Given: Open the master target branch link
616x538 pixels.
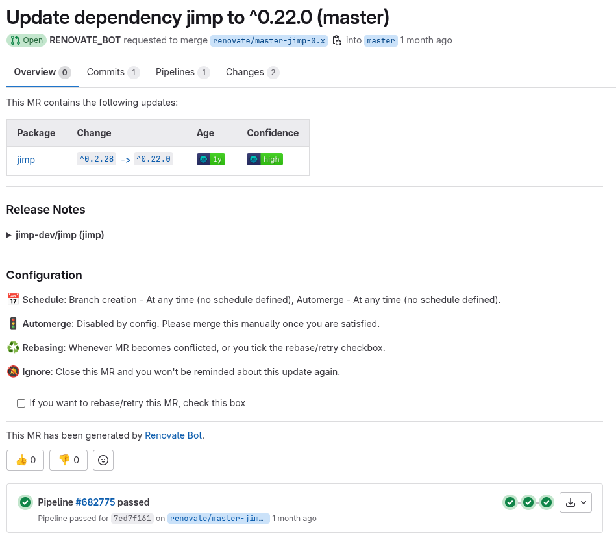Looking at the screenshot, I should [x=380, y=40].
